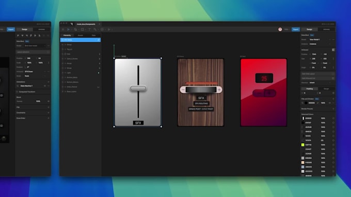
Task: Click the fill type icon in Fills and Strokes
Action: pyautogui.click(x=302, y=103)
